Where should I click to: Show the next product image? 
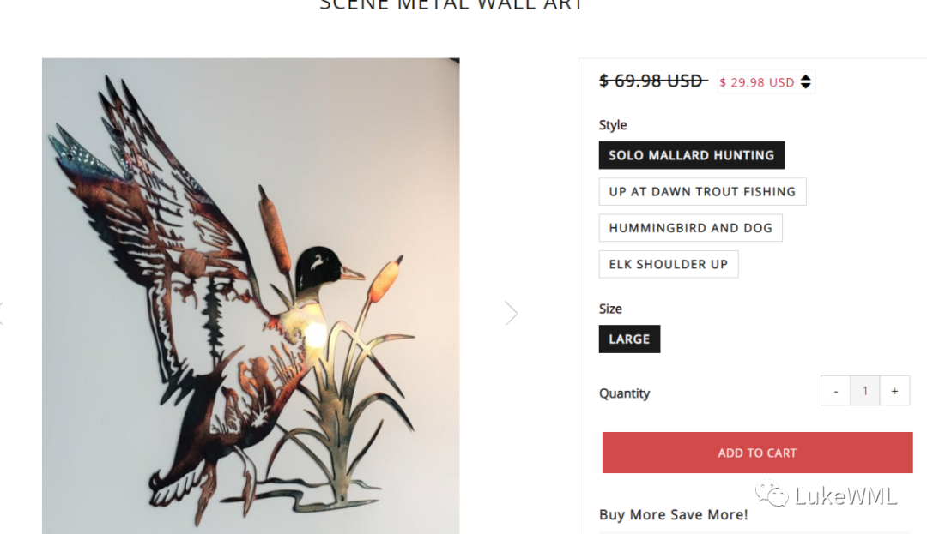512,313
